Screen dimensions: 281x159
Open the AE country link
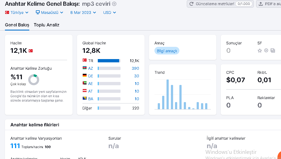(x=90, y=84)
